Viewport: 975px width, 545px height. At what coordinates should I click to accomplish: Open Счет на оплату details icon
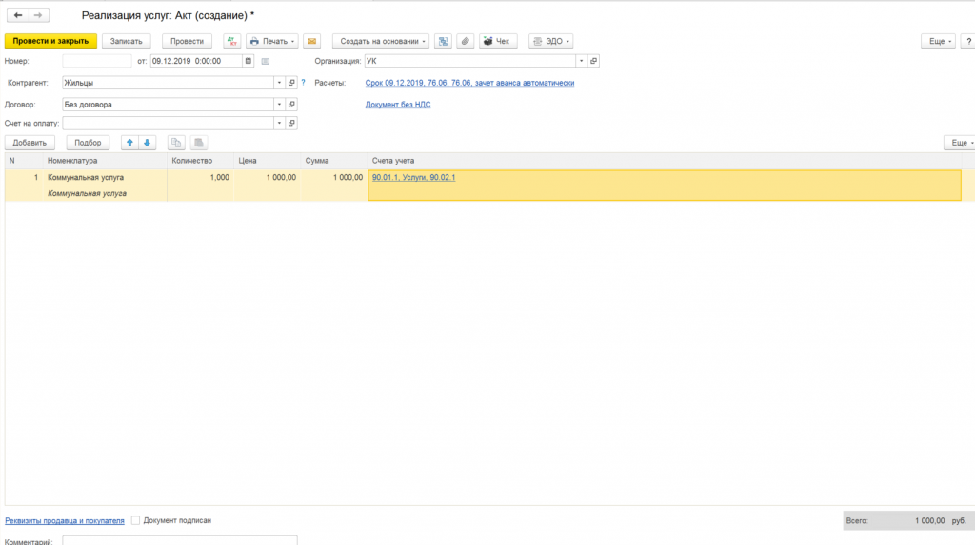291,123
